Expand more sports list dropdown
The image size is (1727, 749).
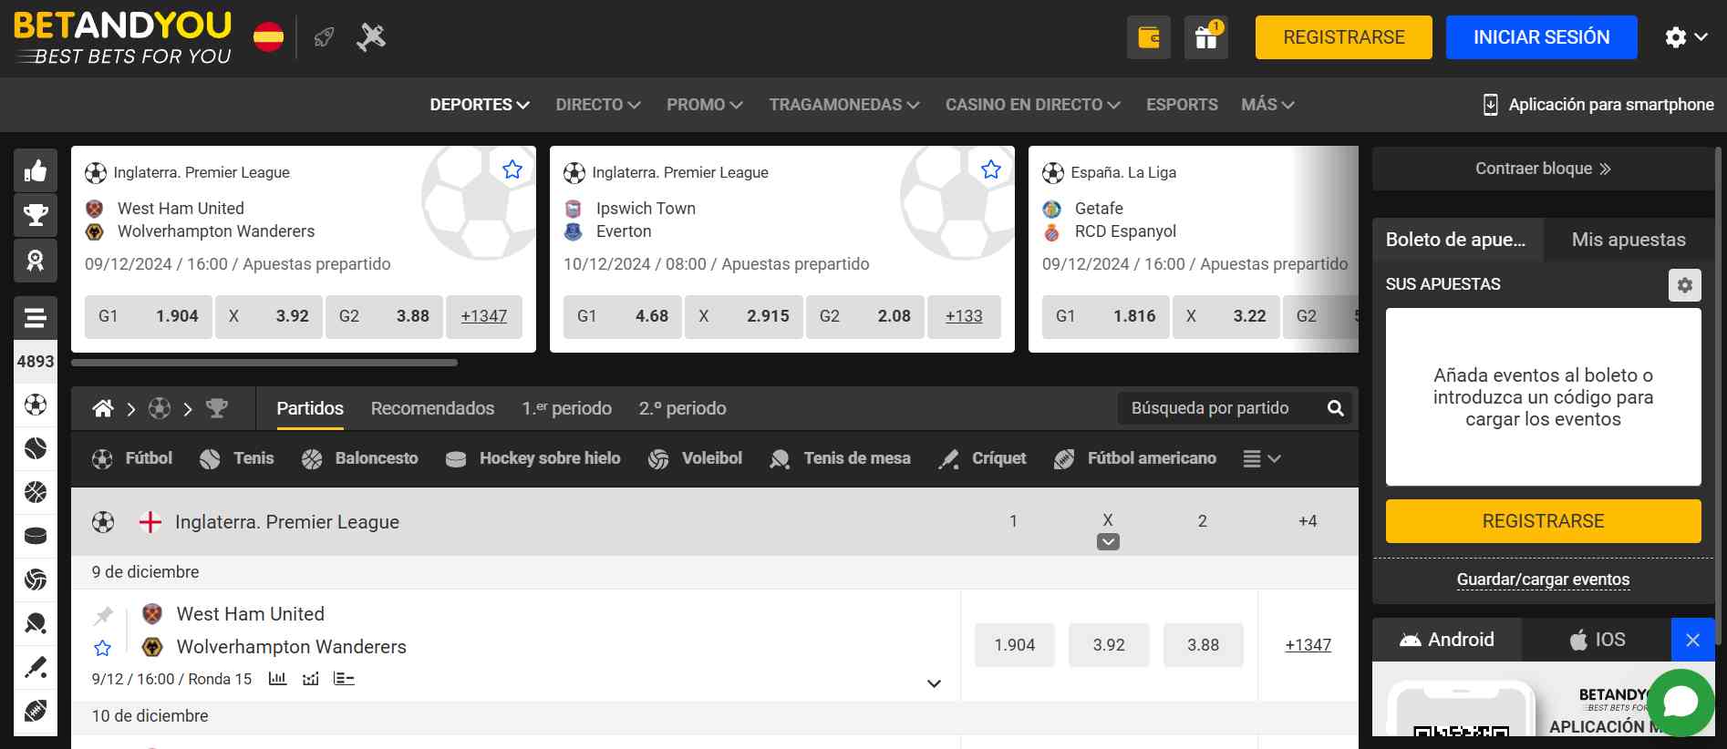point(1262,459)
